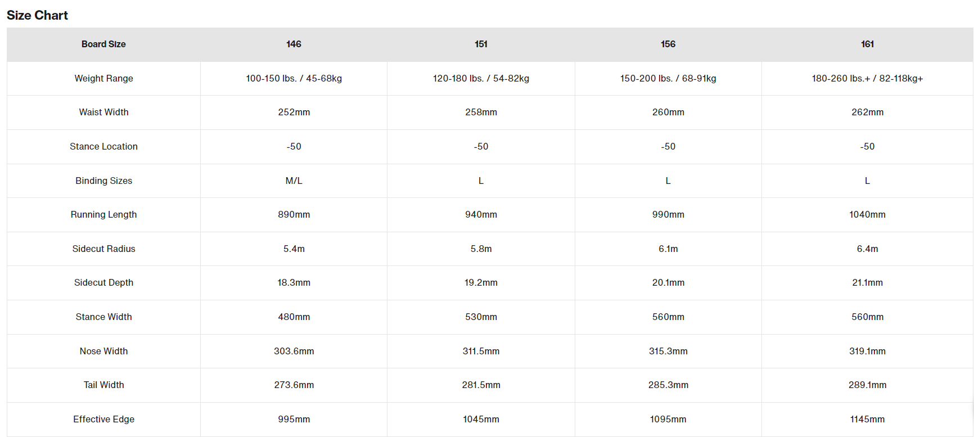The image size is (974, 437).
Task: Click the 530mm stance width value
Action: click(481, 317)
